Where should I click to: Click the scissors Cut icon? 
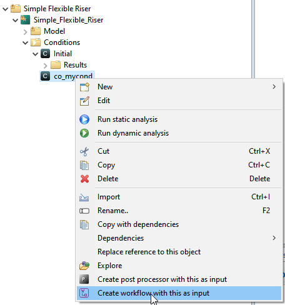(x=84, y=151)
